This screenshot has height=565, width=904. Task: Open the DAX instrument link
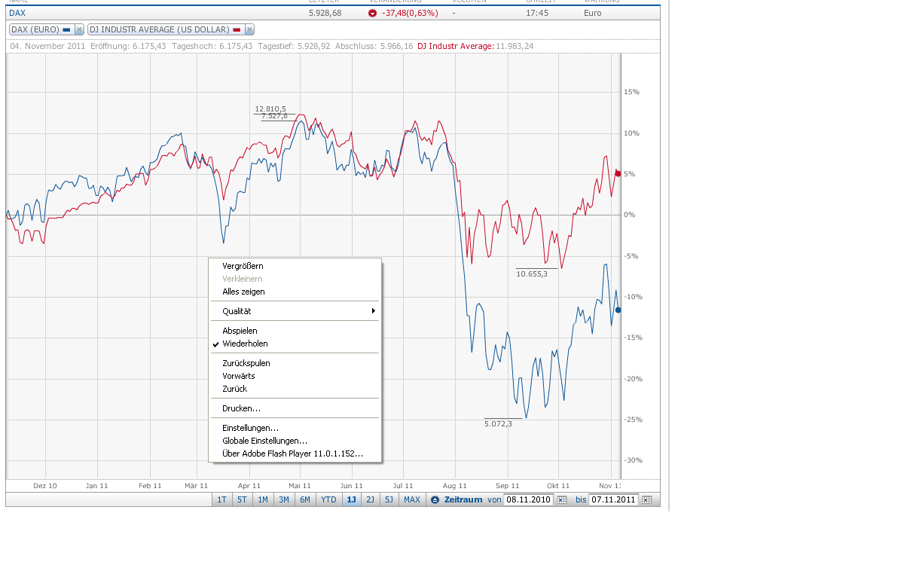pyautogui.click(x=17, y=12)
